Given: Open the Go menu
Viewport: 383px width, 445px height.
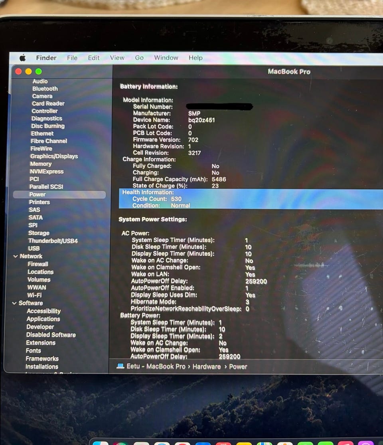Looking at the screenshot, I should (139, 58).
